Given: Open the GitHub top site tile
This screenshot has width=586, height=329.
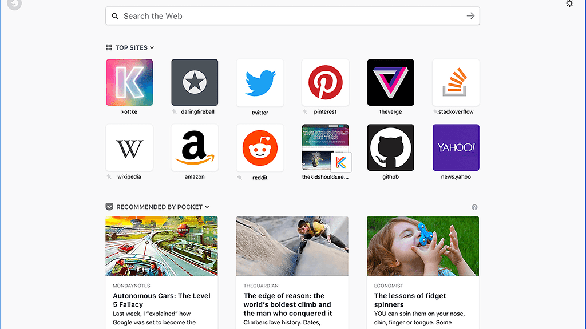Looking at the screenshot, I should click(390, 147).
